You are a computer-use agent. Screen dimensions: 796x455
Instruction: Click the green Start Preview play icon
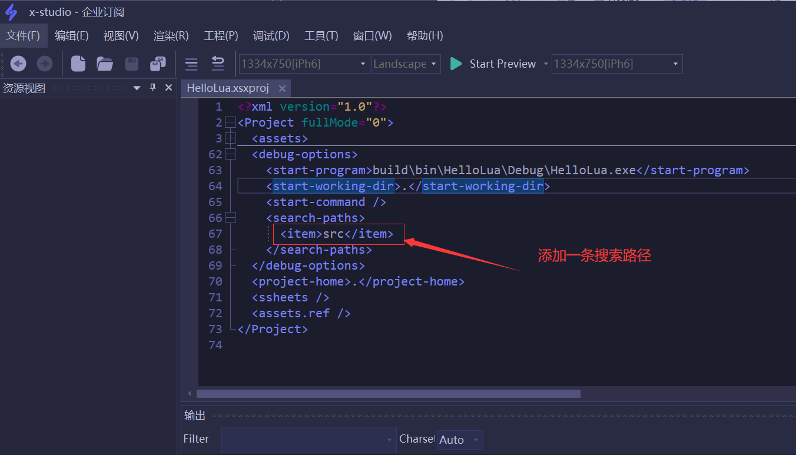click(x=456, y=64)
